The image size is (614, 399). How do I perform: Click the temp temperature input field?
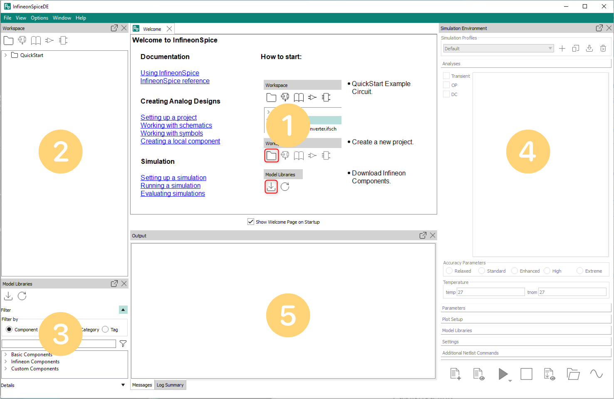point(490,292)
